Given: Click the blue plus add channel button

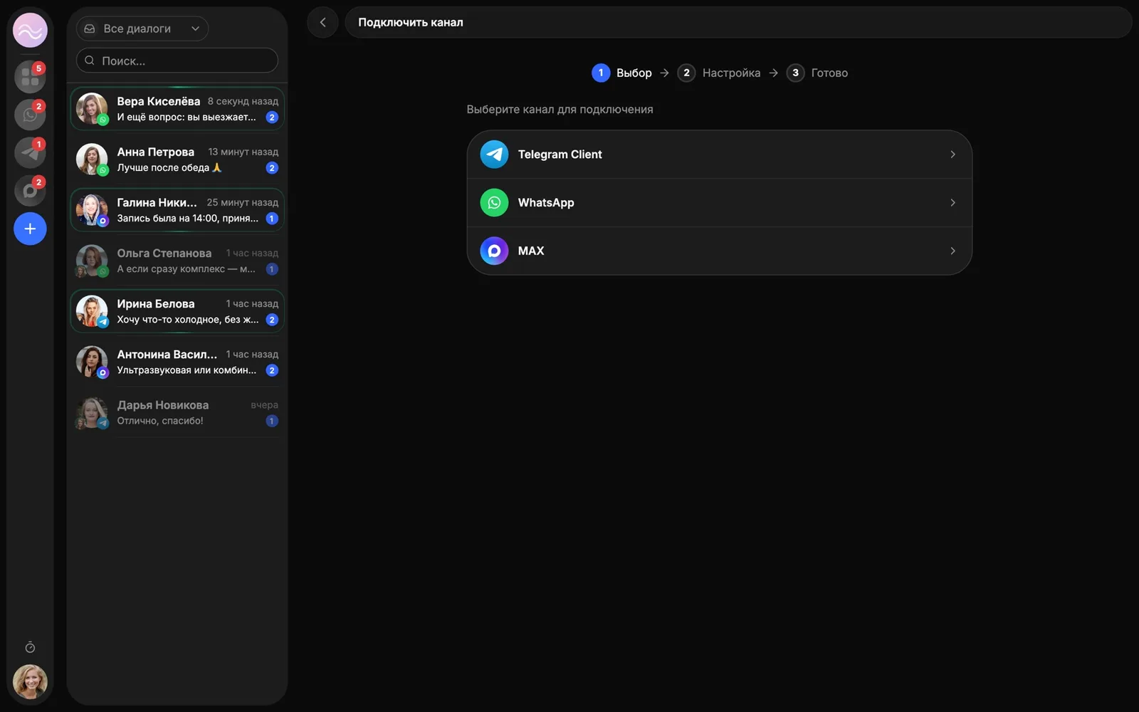Looking at the screenshot, I should pos(30,229).
